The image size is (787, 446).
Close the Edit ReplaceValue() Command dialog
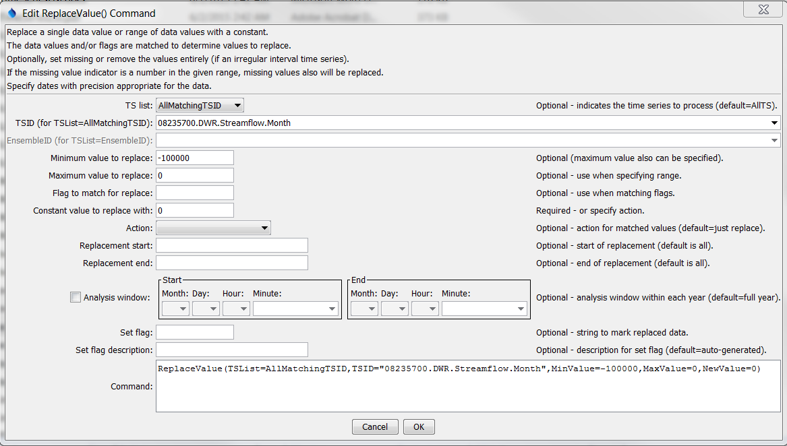(761, 9)
